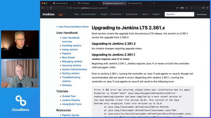The image size is (211, 118).
Task: Open the System Administration link
Action: pyautogui.click(x=75, y=69)
